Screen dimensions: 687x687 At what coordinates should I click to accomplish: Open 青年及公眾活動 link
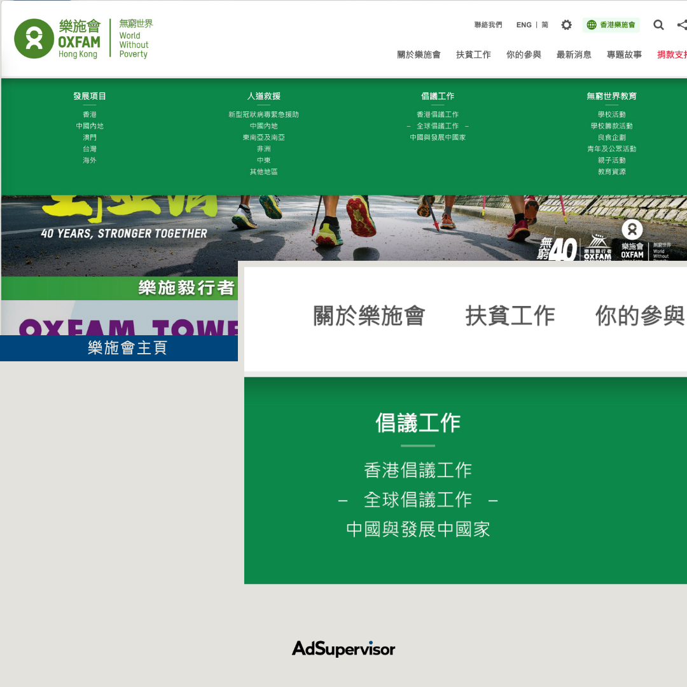[611, 149]
